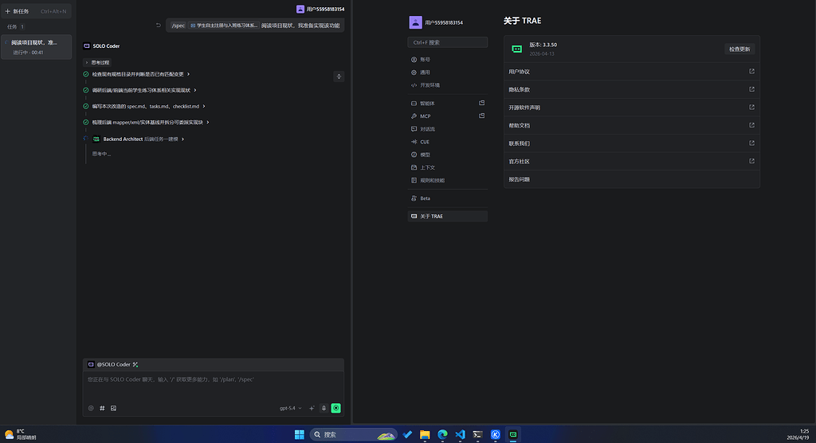Open the Beta settings section

[448, 198]
